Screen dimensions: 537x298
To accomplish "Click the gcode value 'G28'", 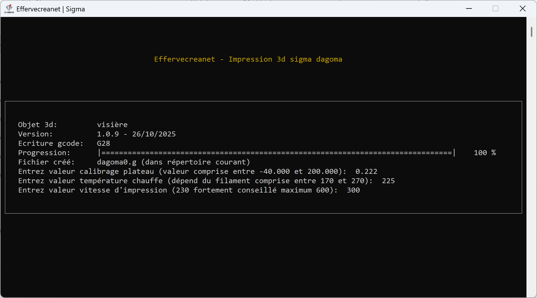I will point(103,143).
